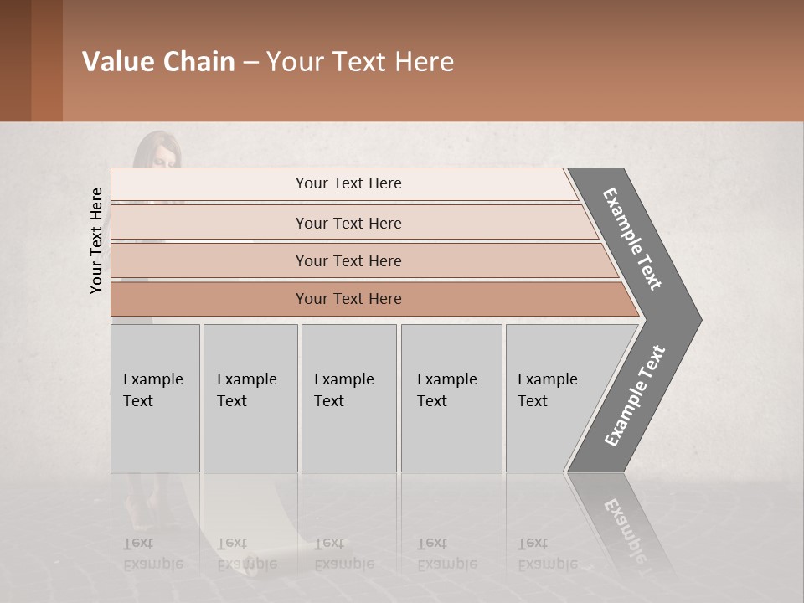Select the vertical 'Your Text Here' label
This screenshot has width=804, height=603.
tap(95, 240)
